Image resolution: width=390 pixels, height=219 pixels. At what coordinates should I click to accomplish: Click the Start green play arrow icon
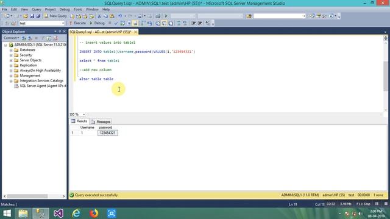coord(166,16)
